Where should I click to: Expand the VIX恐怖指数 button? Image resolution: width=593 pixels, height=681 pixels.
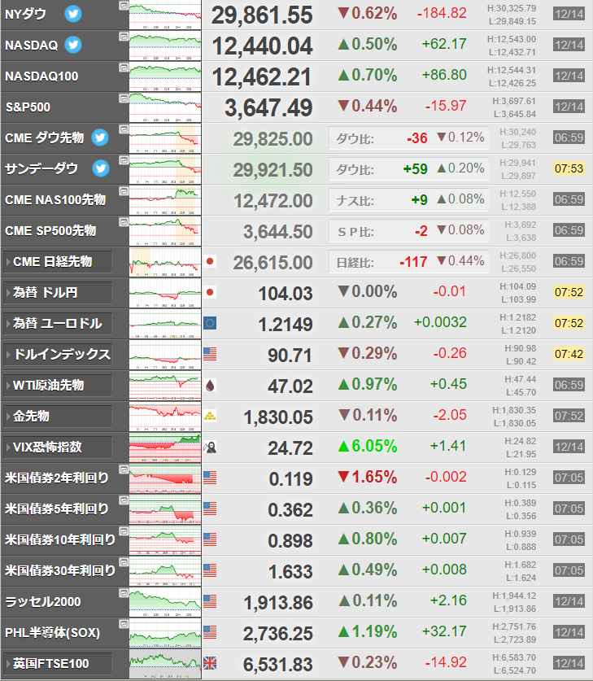pyautogui.click(x=57, y=447)
